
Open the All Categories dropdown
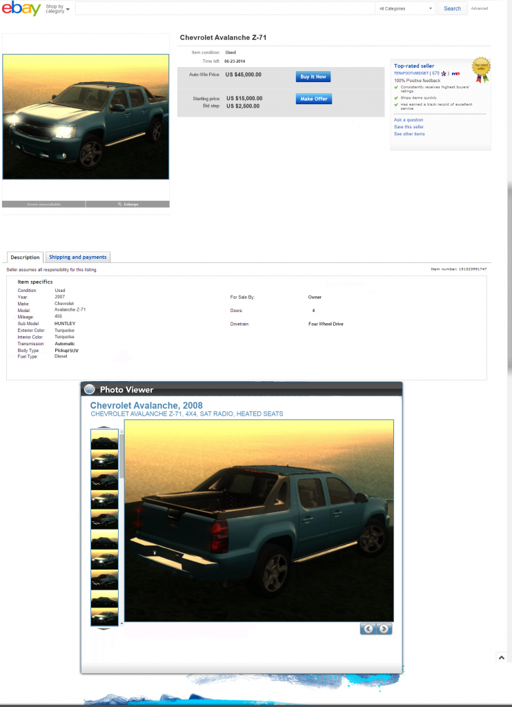pos(405,8)
